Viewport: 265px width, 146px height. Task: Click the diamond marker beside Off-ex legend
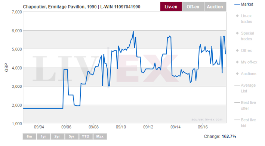(237, 50)
